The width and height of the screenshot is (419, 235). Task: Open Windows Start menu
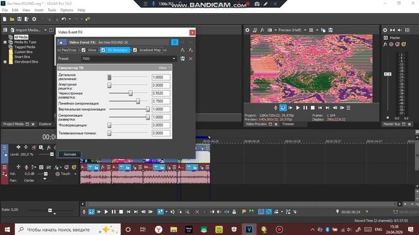click(x=7, y=229)
